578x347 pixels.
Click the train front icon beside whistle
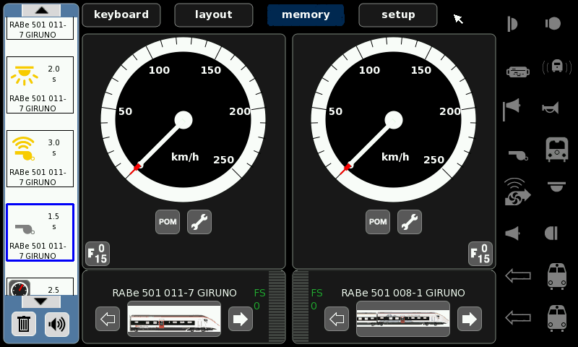point(556,150)
